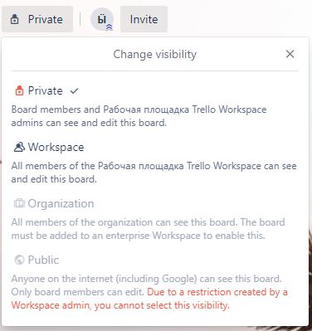The image size is (312, 331).
Task: Click the admin chevron badge on the avatar
Action: (x=110, y=27)
